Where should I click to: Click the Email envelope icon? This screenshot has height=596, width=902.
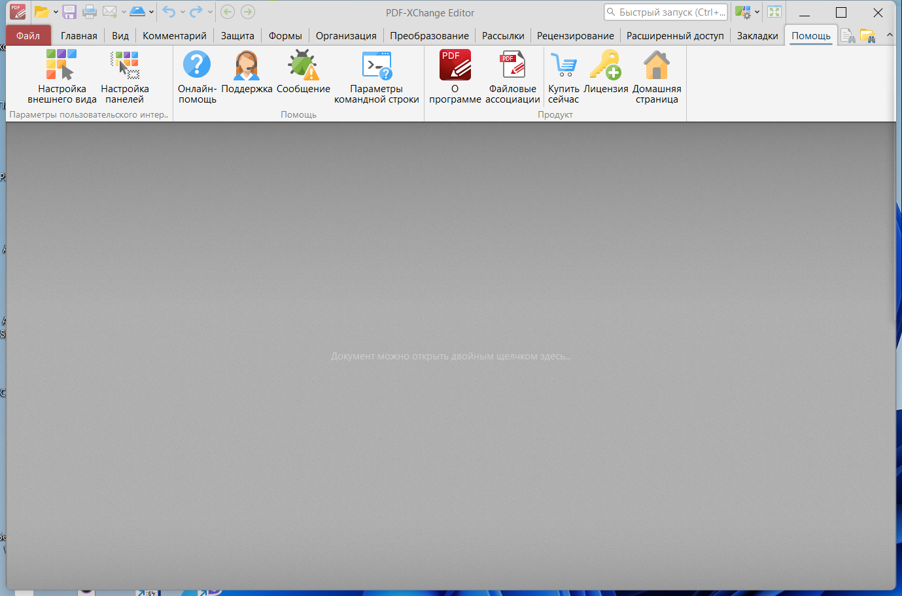pyautogui.click(x=110, y=12)
